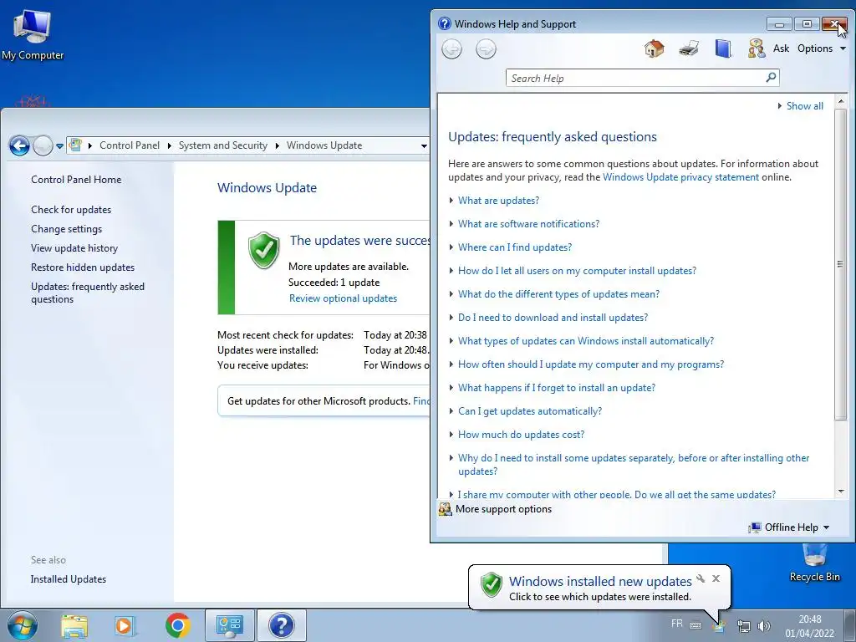Viewport: 856px width, 642px height.
Task: Open the address bar history dropdown arrow
Action: [x=424, y=145]
